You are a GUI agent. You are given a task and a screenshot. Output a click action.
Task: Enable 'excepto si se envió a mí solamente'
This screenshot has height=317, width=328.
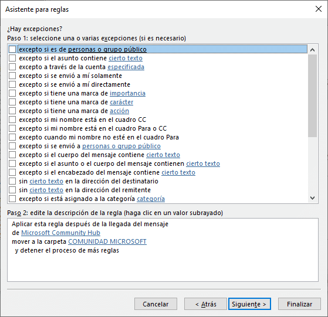[x=12, y=76]
